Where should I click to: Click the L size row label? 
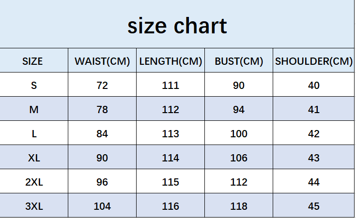(34, 134)
